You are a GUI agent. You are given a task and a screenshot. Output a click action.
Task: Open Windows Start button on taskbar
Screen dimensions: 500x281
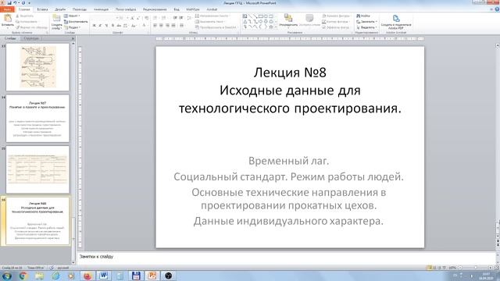(x=6, y=276)
